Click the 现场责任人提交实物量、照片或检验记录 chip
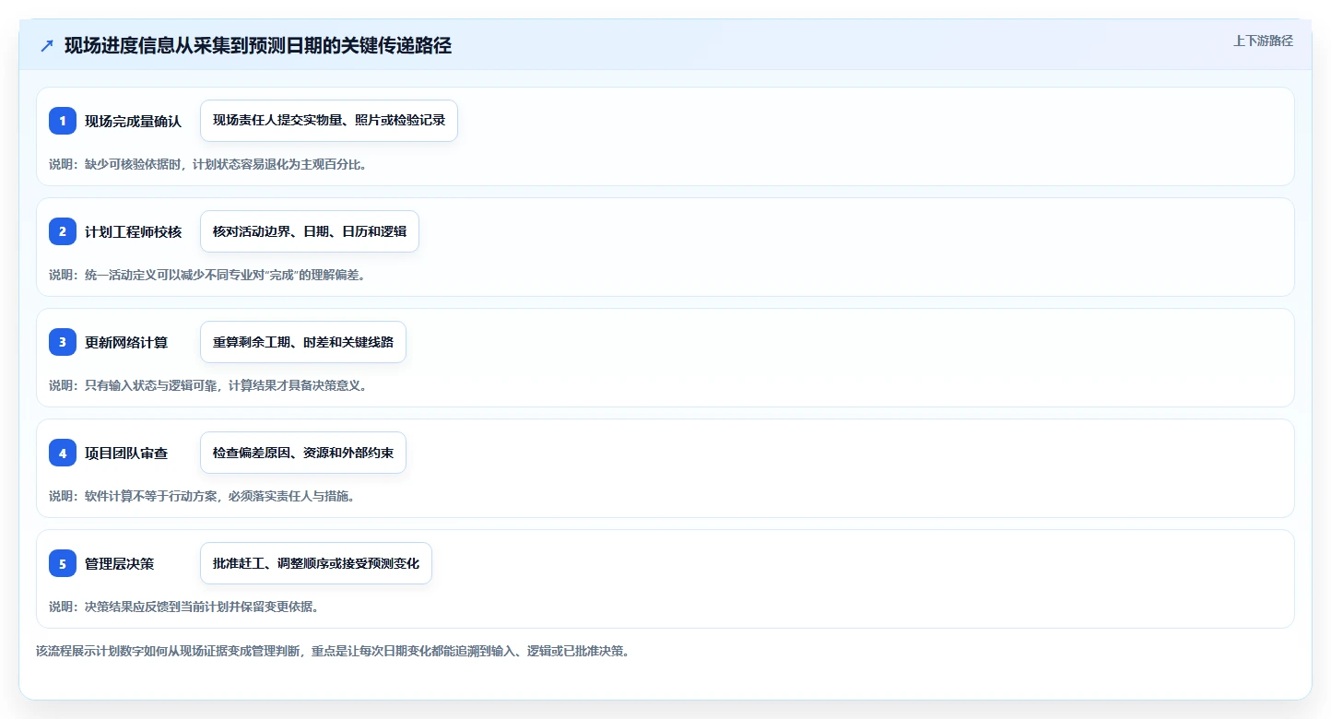The width and height of the screenshot is (1331, 719). pyautogui.click(x=329, y=121)
